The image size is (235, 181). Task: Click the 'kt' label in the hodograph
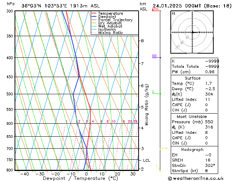(174, 13)
